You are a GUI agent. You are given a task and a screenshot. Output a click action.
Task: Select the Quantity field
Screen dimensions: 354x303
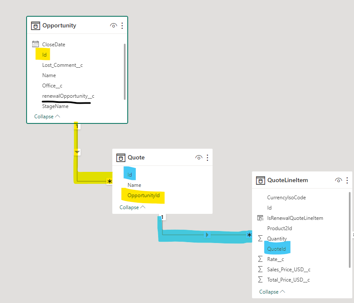tap(277, 239)
